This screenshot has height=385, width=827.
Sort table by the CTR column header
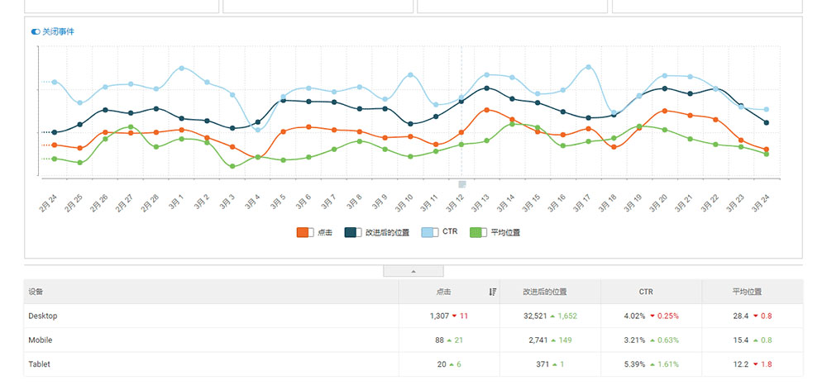coord(650,292)
